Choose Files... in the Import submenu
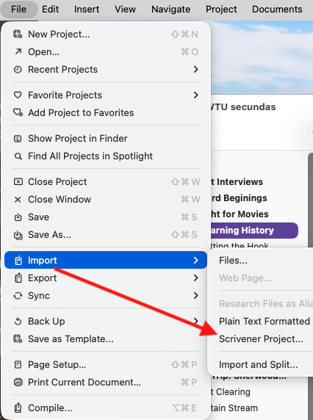 [x=233, y=261]
